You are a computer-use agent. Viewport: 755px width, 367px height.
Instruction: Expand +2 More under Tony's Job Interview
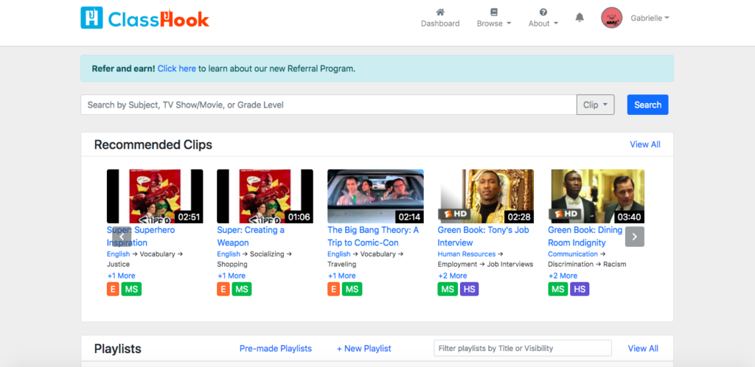coord(453,276)
